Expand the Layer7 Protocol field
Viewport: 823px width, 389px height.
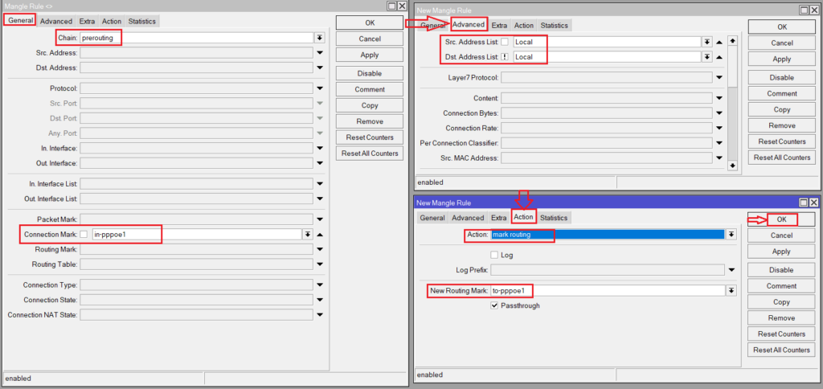click(x=719, y=78)
